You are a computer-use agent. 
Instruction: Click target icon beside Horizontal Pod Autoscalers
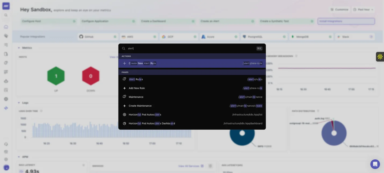click(124, 115)
